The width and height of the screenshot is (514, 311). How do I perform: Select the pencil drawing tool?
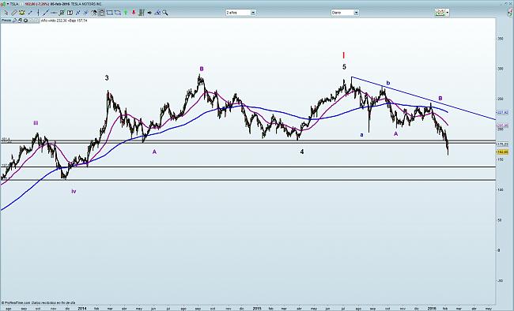click(14, 13)
